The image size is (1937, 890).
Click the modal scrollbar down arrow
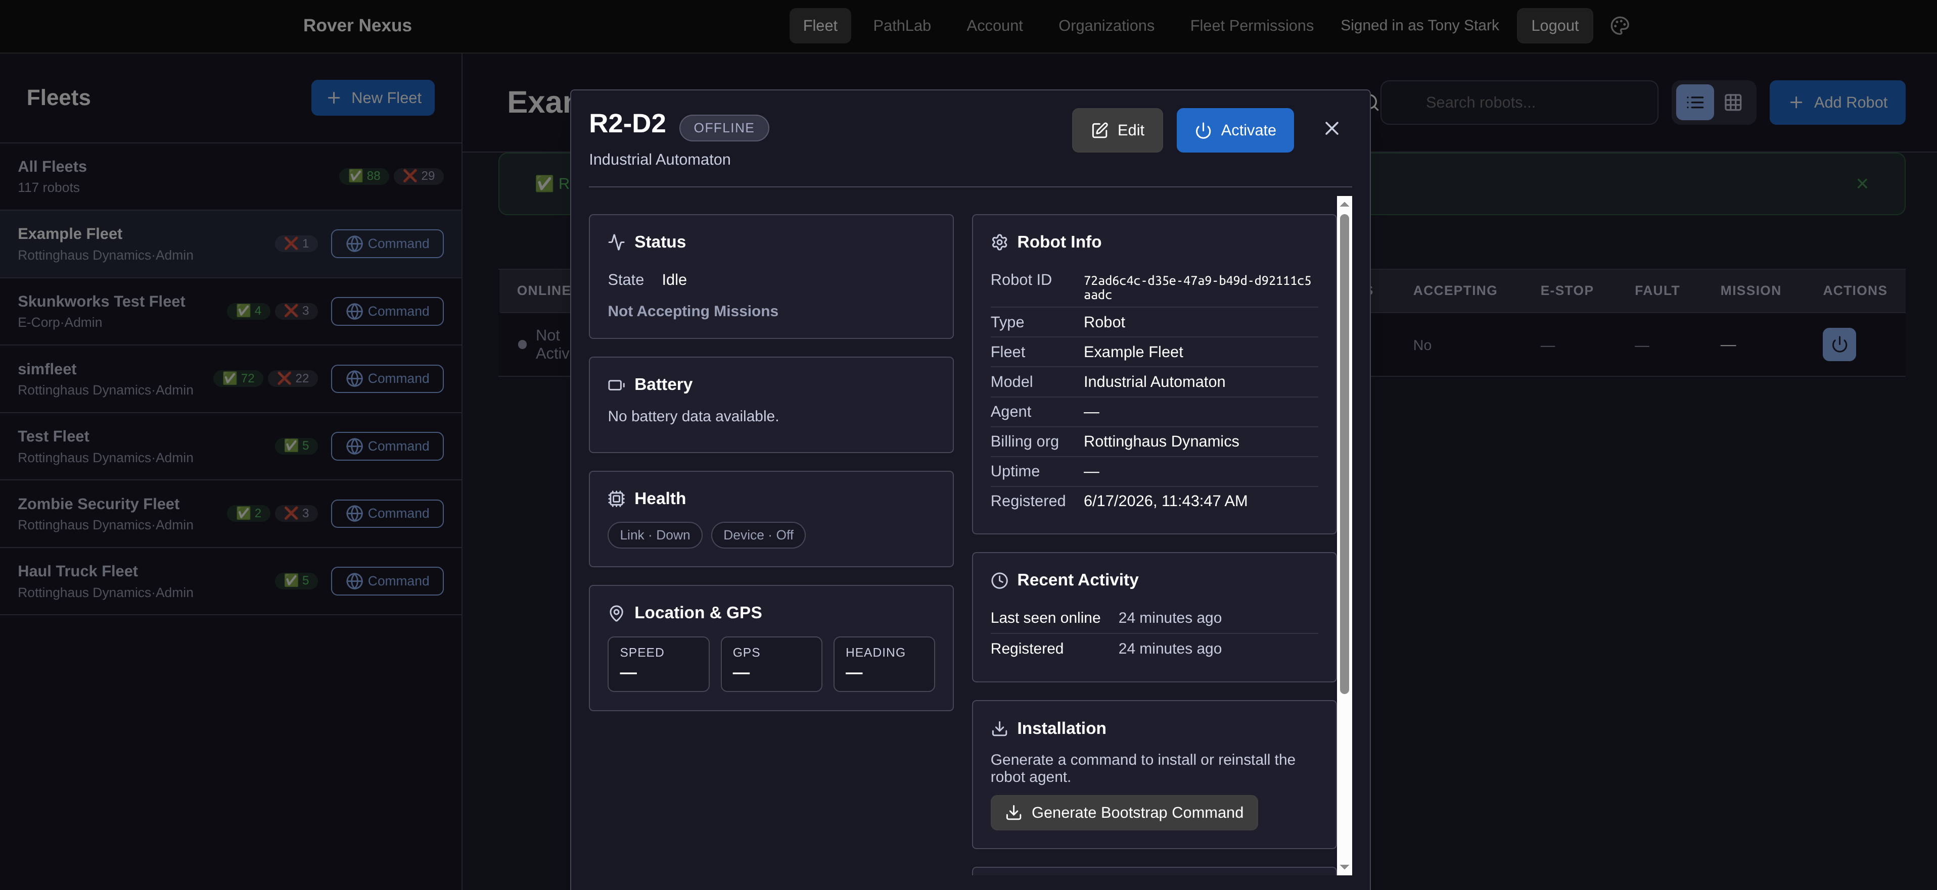pos(1344,867)
